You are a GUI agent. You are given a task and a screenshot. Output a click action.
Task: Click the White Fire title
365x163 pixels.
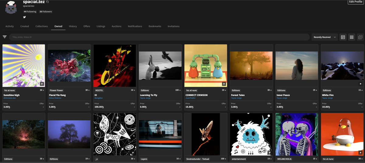click(328, 95)
